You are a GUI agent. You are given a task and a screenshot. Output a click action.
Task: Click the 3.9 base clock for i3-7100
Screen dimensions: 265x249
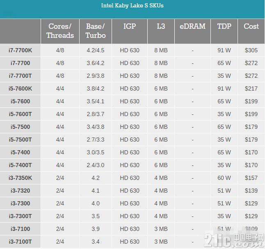(x=96, y=229)
